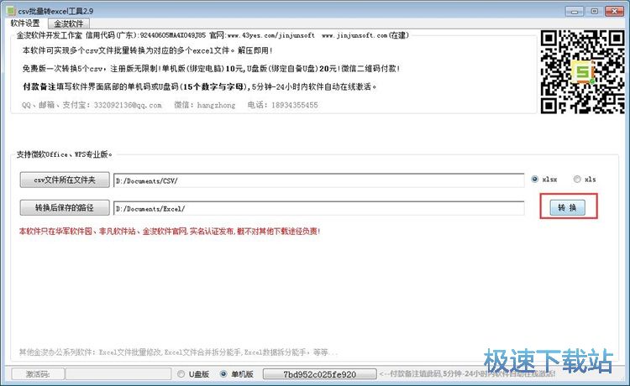Close the csv批量转excel工具 window

tap(614, 11)
